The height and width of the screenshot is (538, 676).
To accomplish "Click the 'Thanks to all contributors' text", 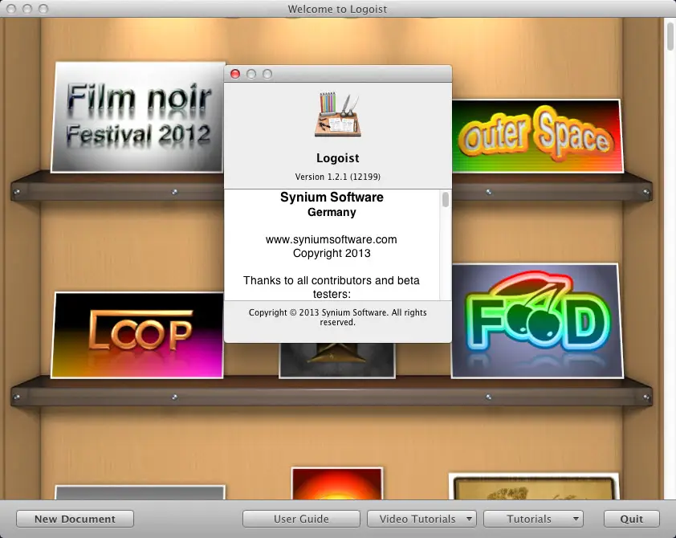I will point(331,287).
